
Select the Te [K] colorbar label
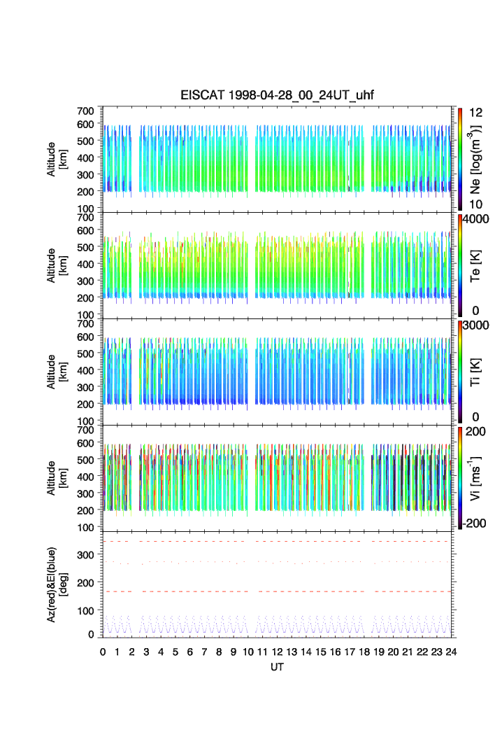coord(477,265)
